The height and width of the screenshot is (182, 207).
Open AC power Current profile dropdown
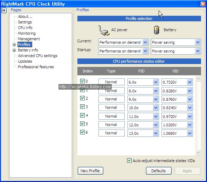(x=145, y=42)
